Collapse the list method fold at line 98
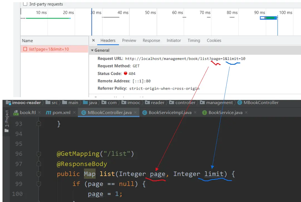Image resolution: width=301 pixels, height=202 pixels. (39, 174)
